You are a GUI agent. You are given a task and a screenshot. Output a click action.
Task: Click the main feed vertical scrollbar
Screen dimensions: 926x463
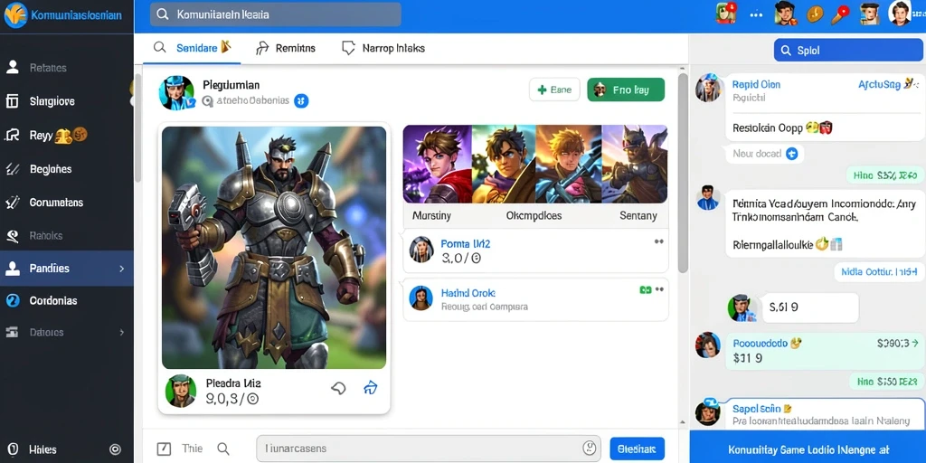tap(683, 173)
